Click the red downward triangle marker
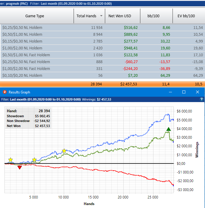This screenshot has width=205, height=208. coord(20,168)
